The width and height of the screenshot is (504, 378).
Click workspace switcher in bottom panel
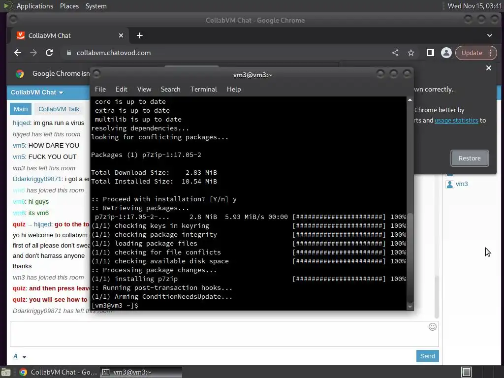(467, 372)
